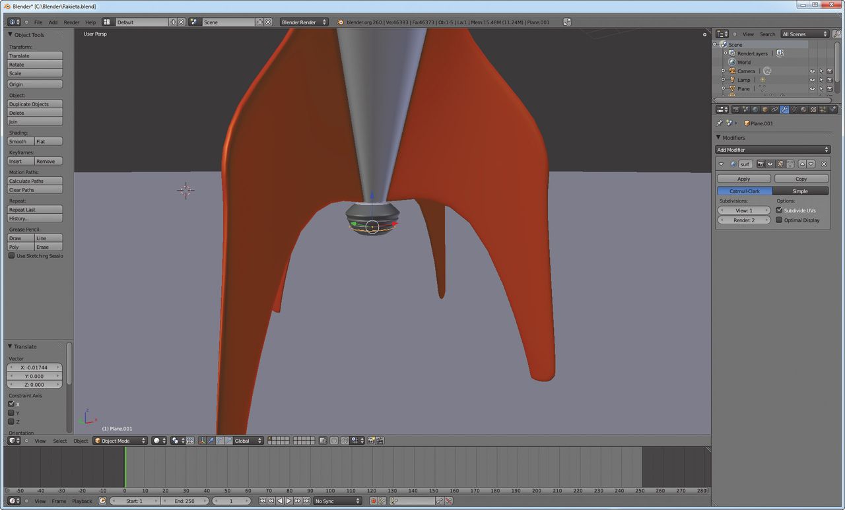Click the OpenGL render image camera icon

pos(371,441)
